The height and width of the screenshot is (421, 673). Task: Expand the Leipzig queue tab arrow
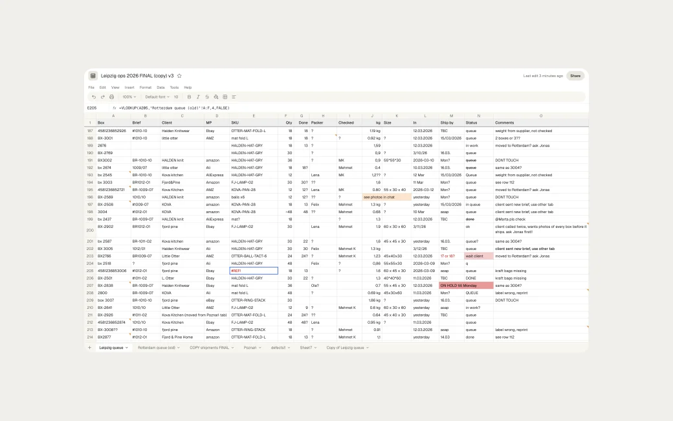pyautogui.click(x=127, y=348)
